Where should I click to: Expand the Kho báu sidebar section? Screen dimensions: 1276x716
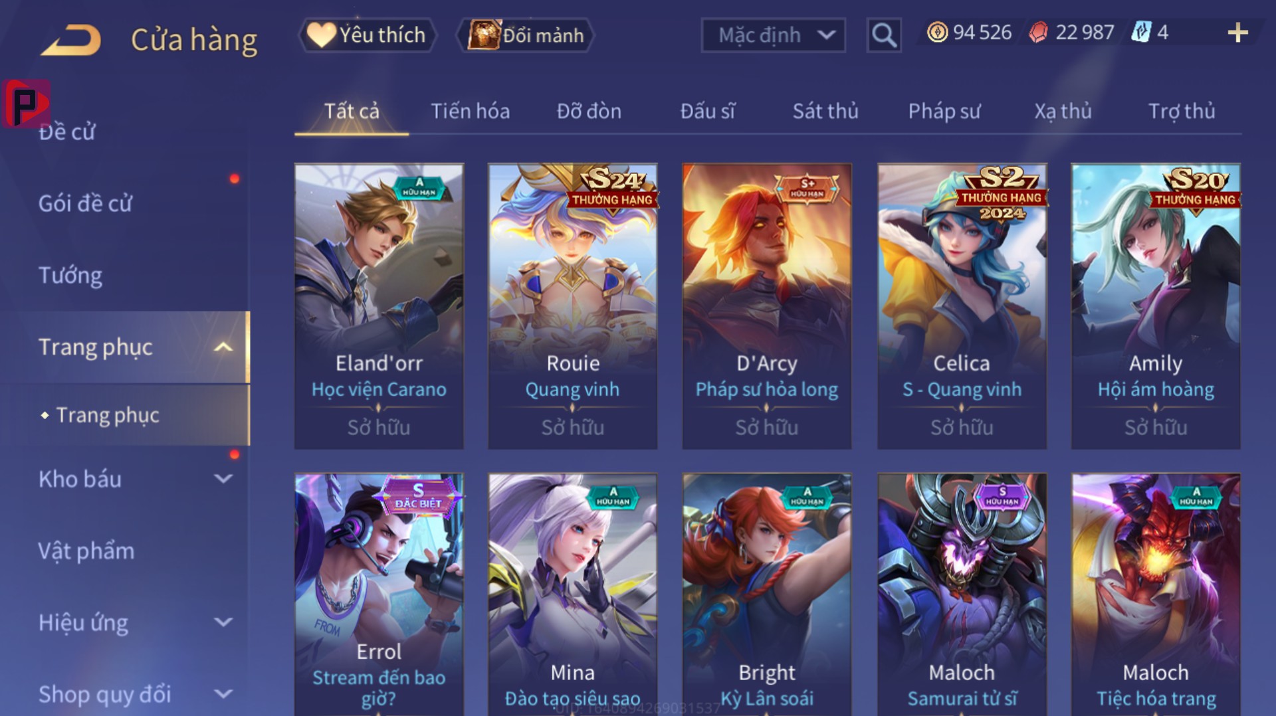(224, 478)
